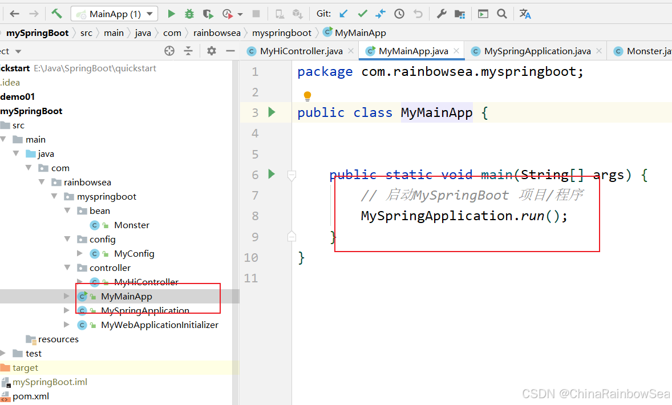Select pom.xml in the project tree

31,396
